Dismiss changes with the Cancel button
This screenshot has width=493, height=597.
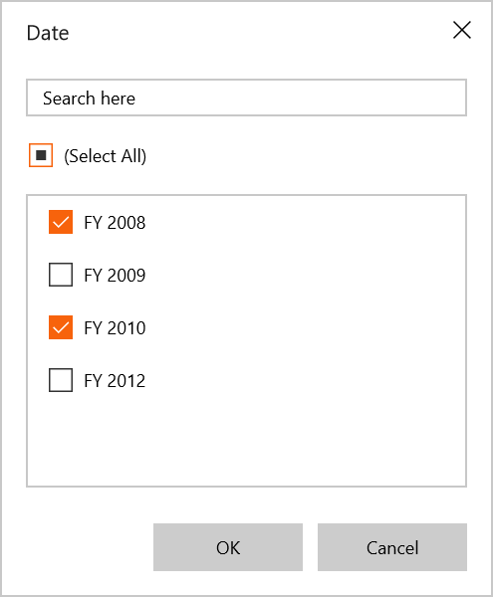pyautogui.click(x=392, y=547)
